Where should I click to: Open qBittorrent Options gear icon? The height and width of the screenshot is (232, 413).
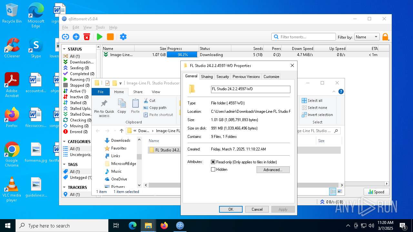(123, 37)
